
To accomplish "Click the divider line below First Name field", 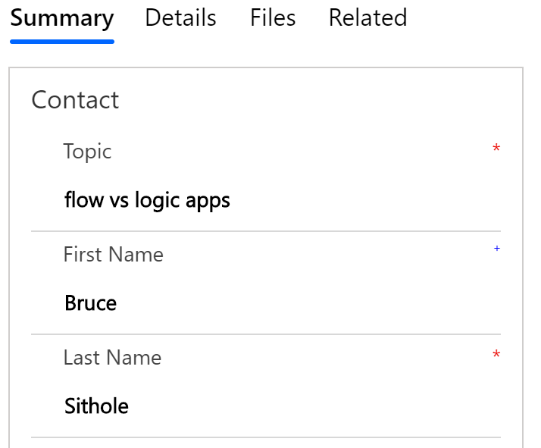I will (x=265, y=334).
